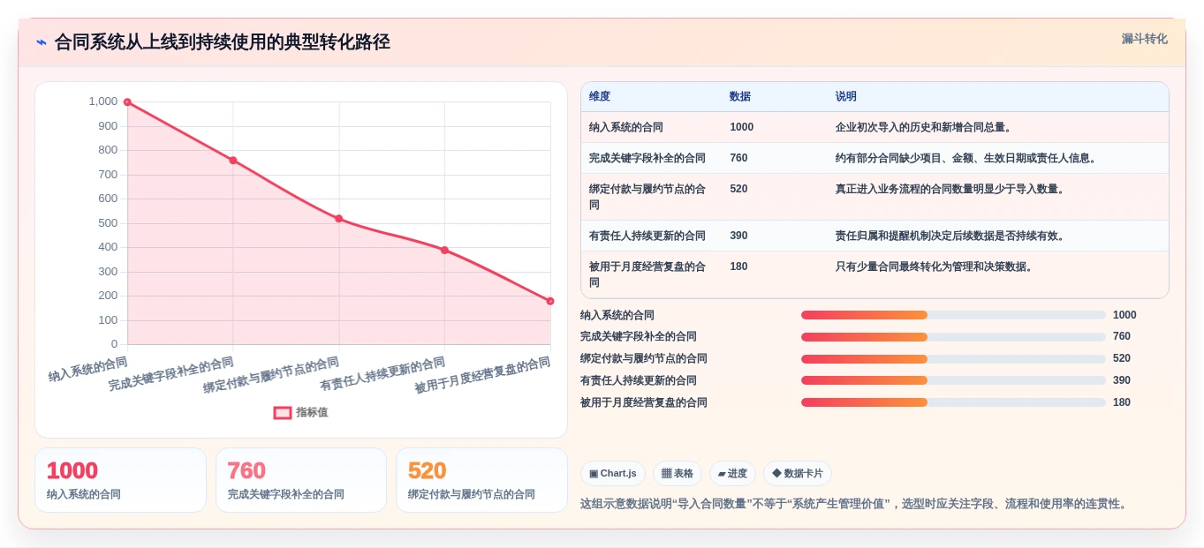
Task: Click the 1,000 data point on the chart
Action: click(127, 102)
